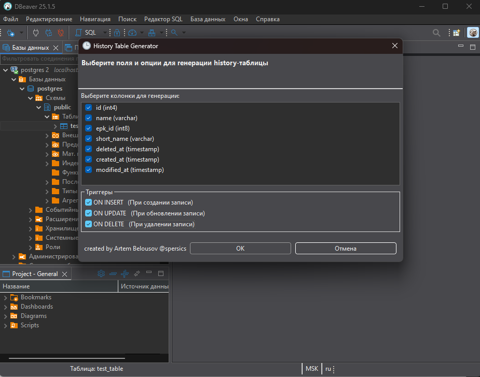Close the History Table Generator dialog
480x377 pixels.
395,46
